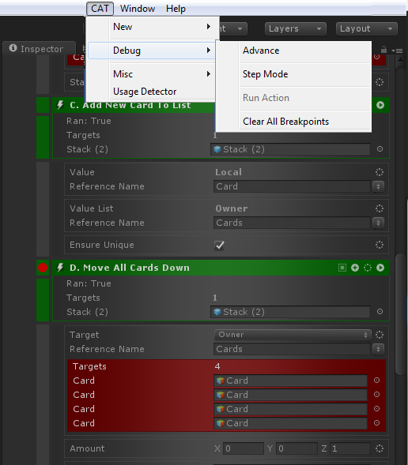
Task: Click the object picker circle for the top Stack (2) field
Action: coord(380,149)
